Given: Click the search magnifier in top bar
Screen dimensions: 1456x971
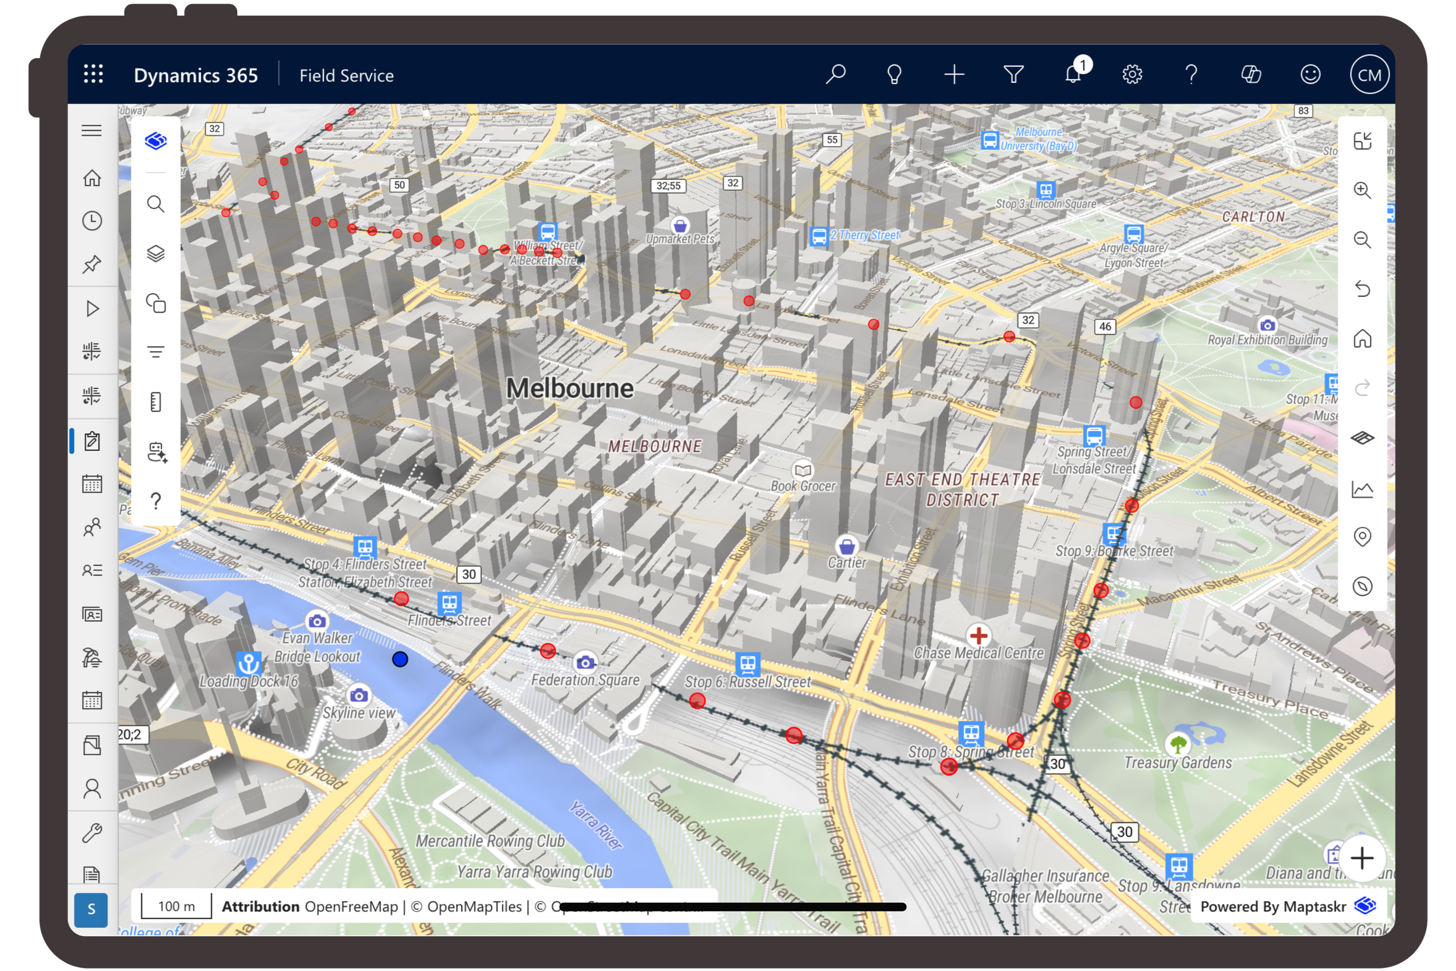Looking at the screenshot, I should click(x=835, y=75).
